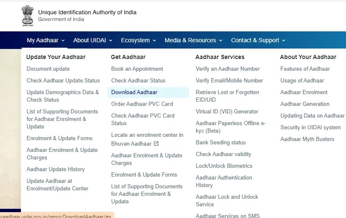Open Check Aadhaar PVC Card Status

pos(143,119)
